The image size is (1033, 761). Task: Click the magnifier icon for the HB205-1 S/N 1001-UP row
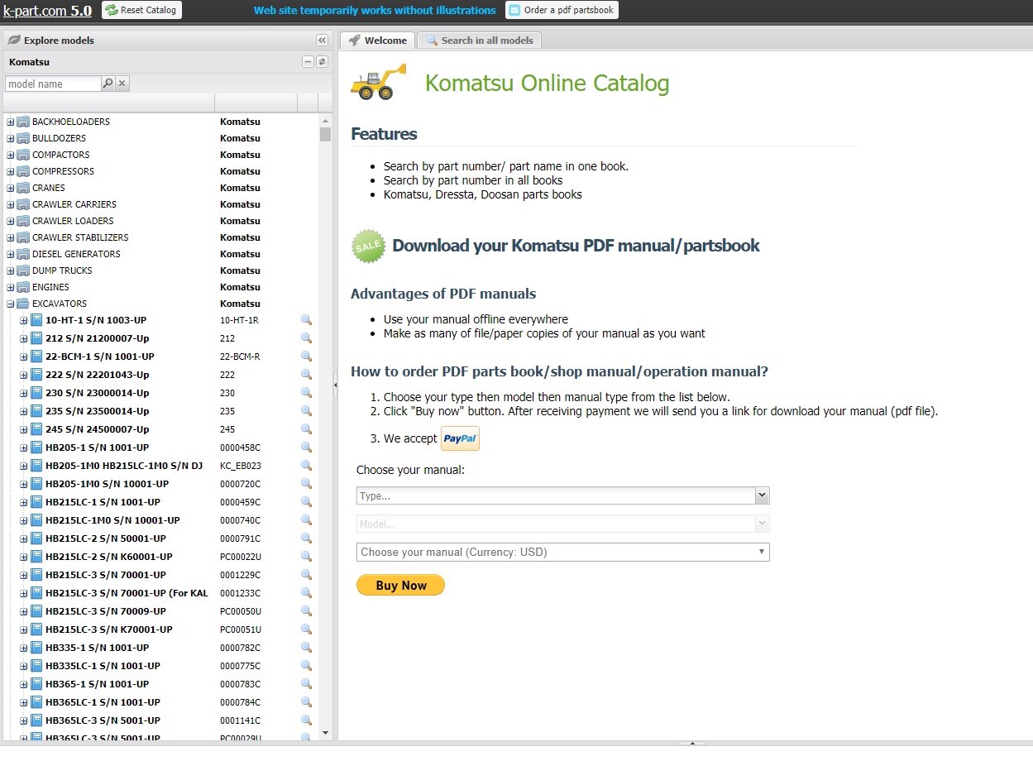pos(306,448)
